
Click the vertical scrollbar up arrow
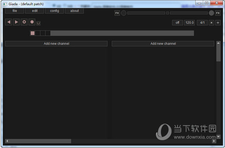tap(218, 43)
